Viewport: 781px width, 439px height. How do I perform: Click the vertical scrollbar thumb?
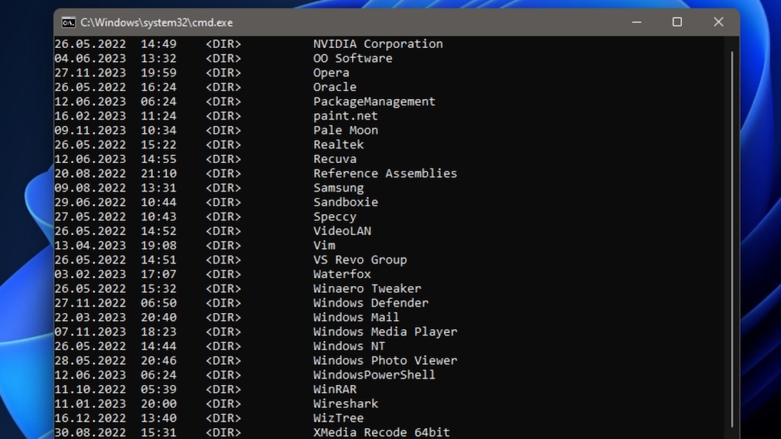[x=732, y=238]
